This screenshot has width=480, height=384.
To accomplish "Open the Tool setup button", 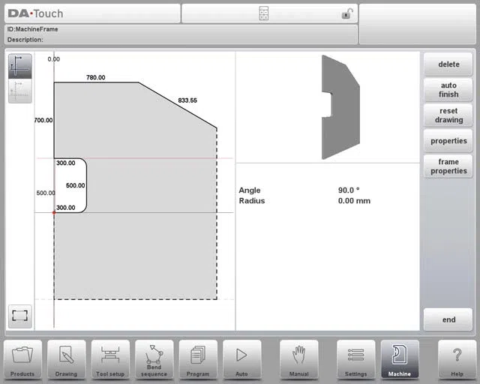I will pyautogui.click(x=110, y=359).
